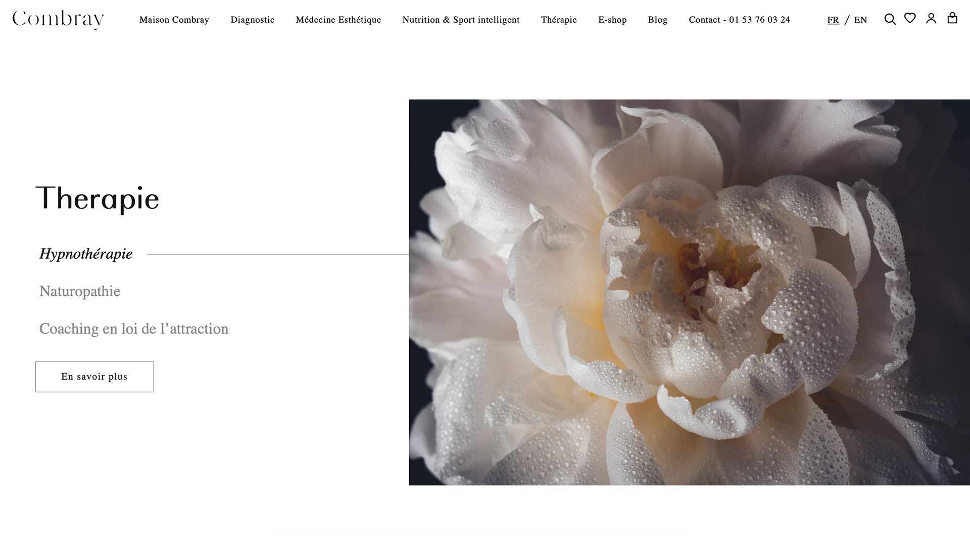This screenshot has width=970, height=546.
Task: Open Diagnostic menu item
Action: pyautogui.click(x=252, y=20)
